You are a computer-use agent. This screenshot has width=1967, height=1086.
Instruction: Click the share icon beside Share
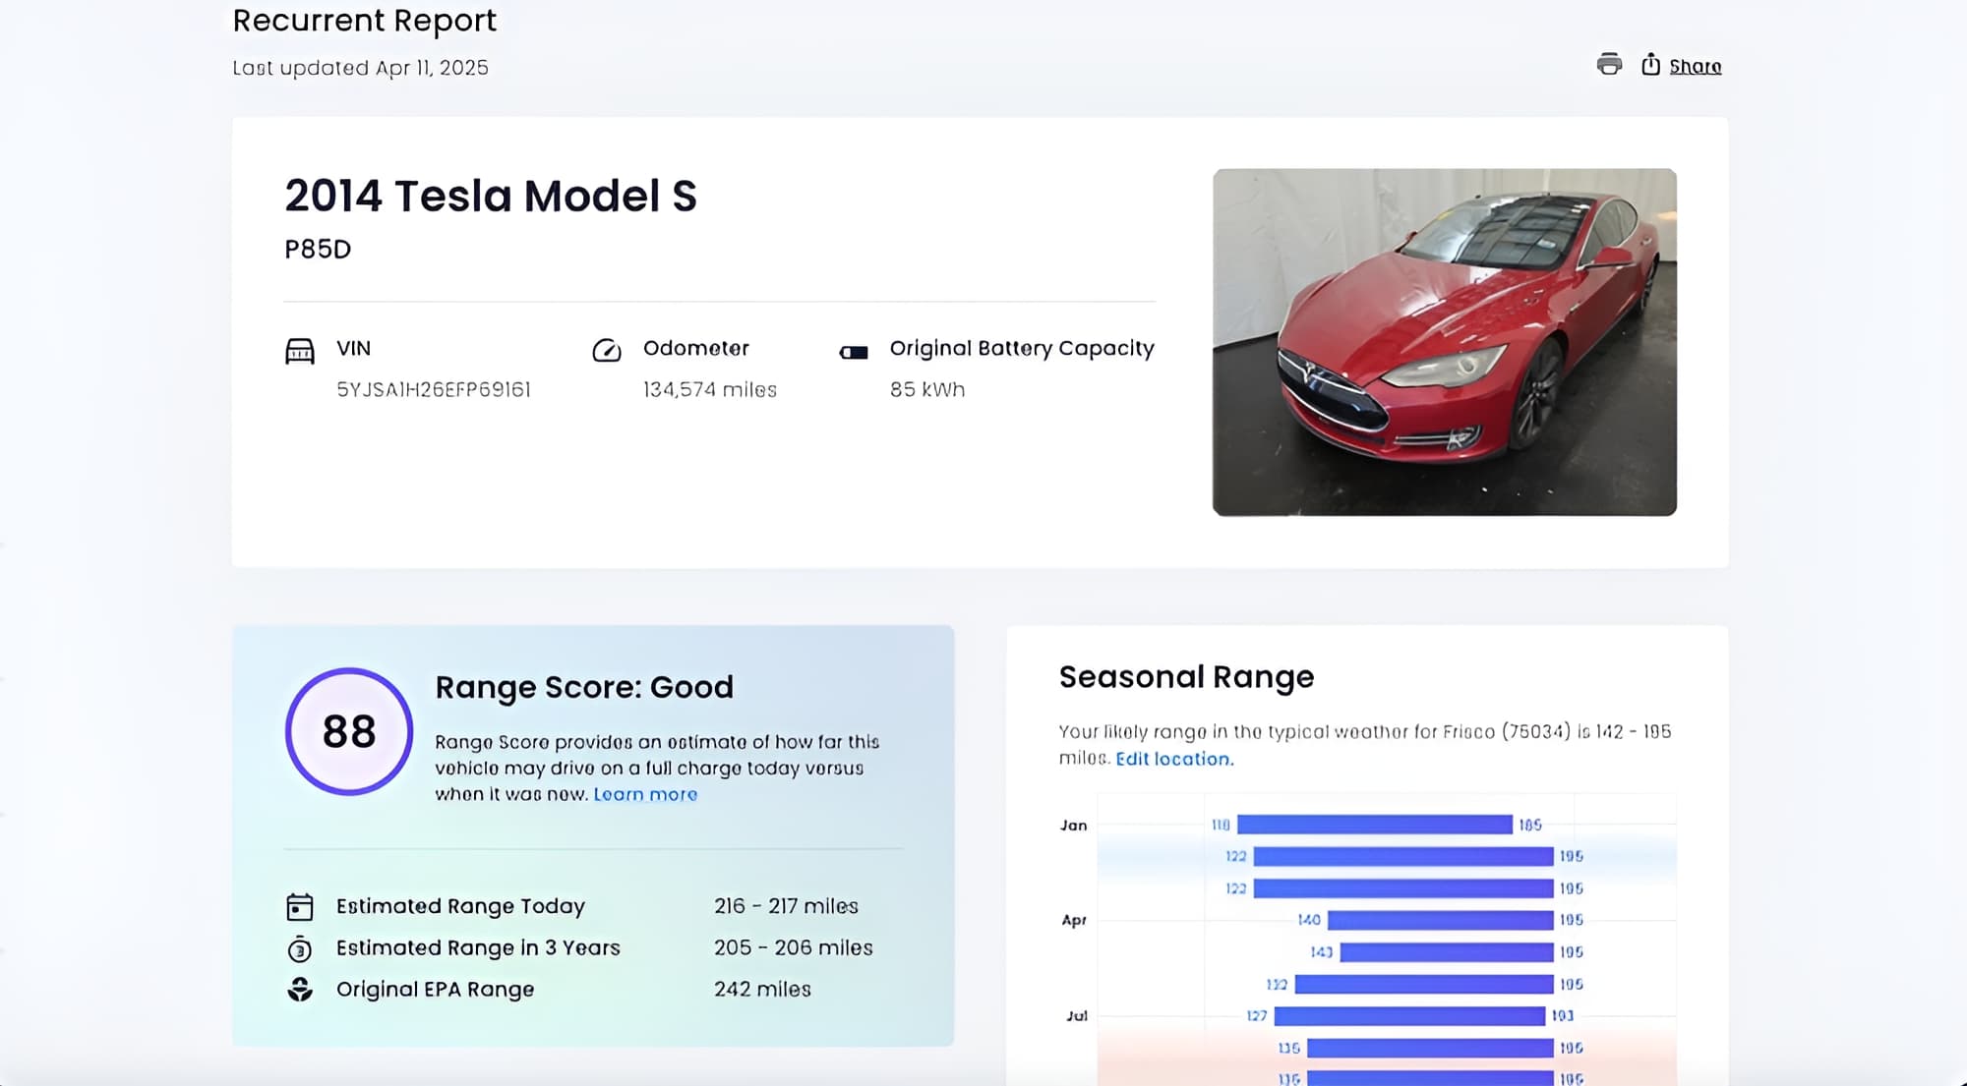1650,65
